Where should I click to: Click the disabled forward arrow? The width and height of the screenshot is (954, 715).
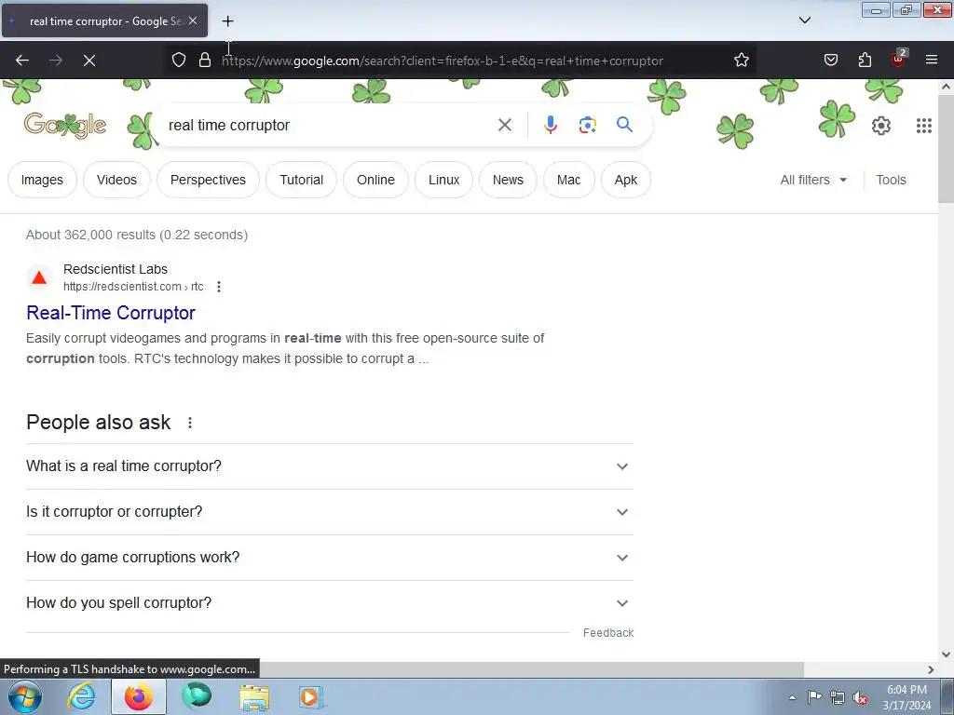tap(56, 61)
